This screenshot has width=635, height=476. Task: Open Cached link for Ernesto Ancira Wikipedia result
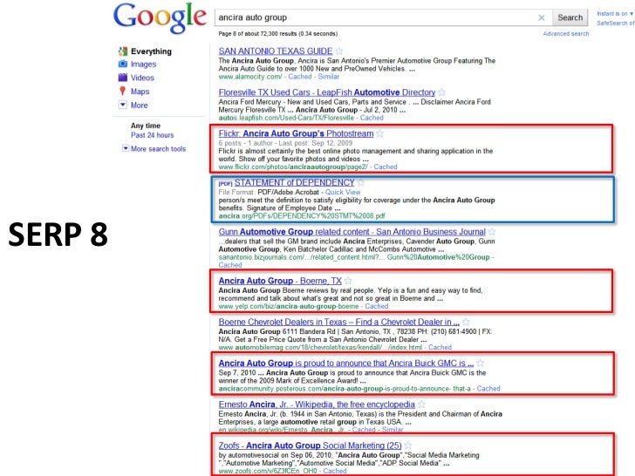click(364, 430)
